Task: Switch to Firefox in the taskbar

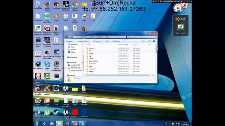Action: click(67, 124)
